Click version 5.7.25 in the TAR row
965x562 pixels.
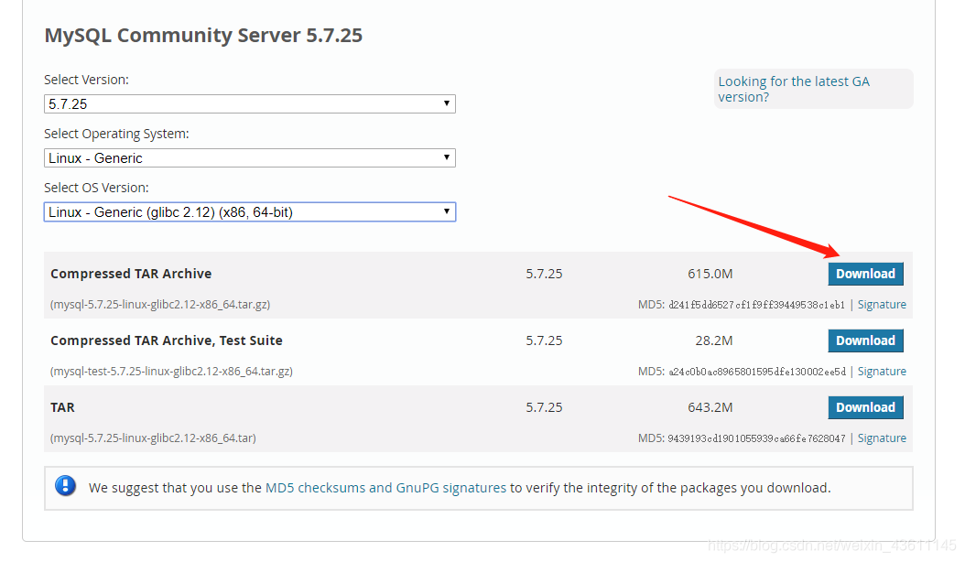coord(544,407)
